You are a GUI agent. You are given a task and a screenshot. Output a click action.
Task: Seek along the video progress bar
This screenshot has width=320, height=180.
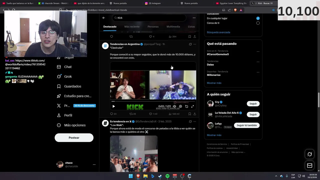tap(153, 101)
